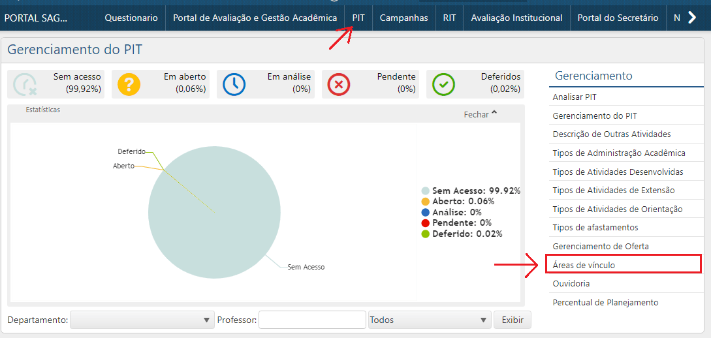This screenshot has width=711, height=338.
Task: Open the Campanhas menu item
Action: pyautogui.click(x=403, y=18)
